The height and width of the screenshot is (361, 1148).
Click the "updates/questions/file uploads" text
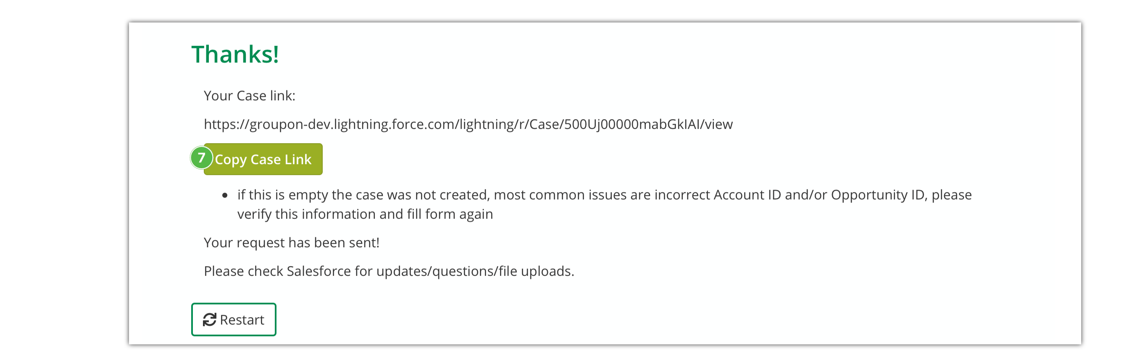coord(474,271)
